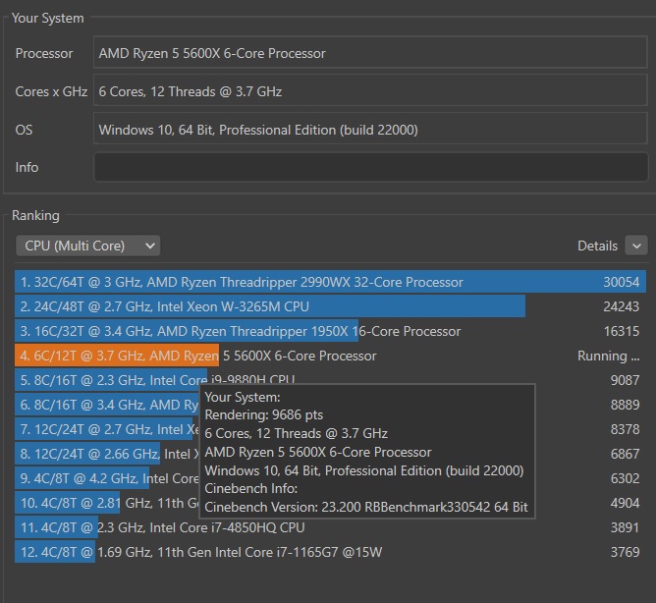Click the Your System section heading
The width and height of the screenshot is (656, 603).
click(48, 18)
